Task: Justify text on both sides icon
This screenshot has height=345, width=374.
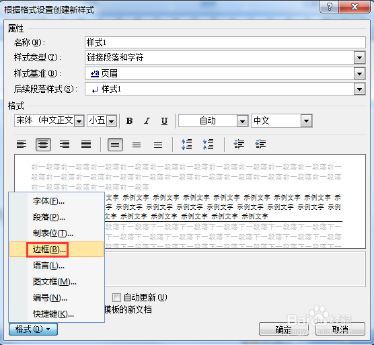Action: pos(86,144)
